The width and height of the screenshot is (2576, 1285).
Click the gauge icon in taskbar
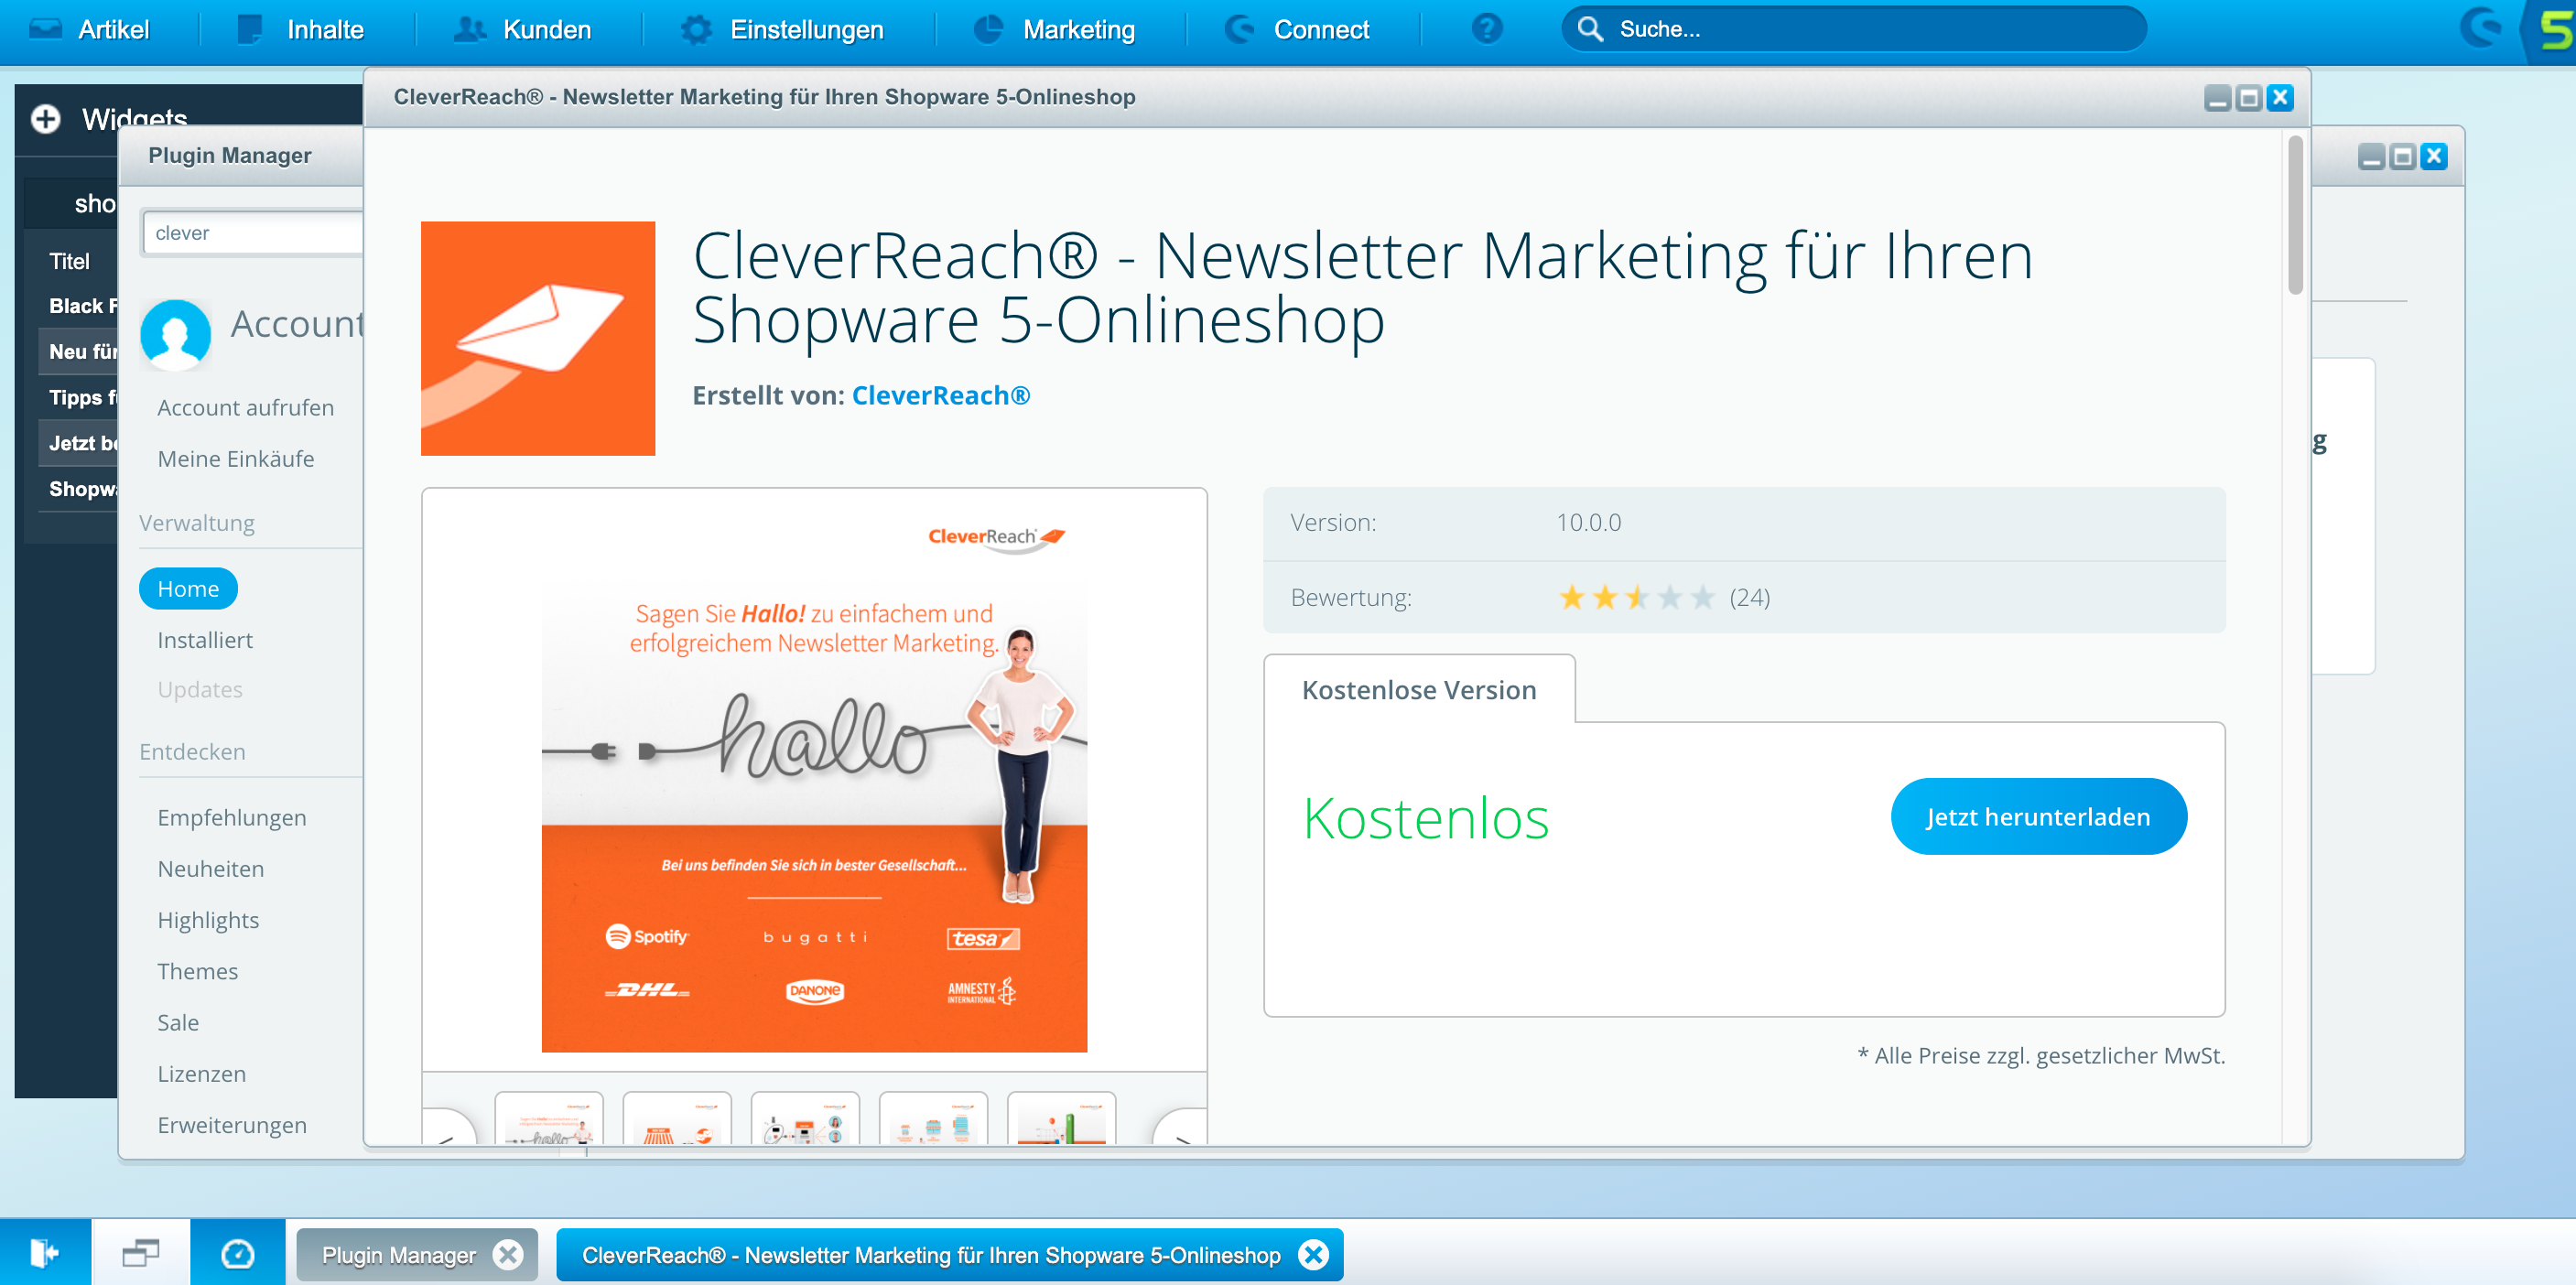point(237,1252)
